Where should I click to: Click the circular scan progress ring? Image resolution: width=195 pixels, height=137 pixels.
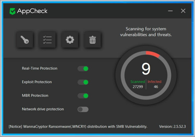click(146, 75)
